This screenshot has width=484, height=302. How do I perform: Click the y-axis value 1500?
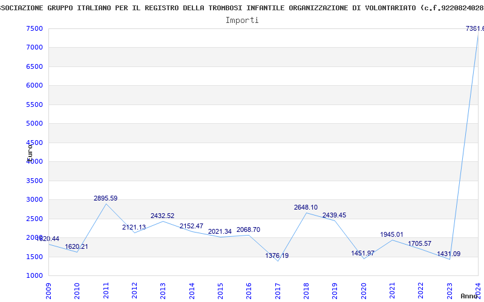[x=34, y=257]
